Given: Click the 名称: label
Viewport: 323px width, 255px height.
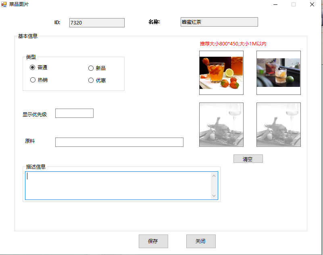Looking at the screenshot, I should [154, 22].
